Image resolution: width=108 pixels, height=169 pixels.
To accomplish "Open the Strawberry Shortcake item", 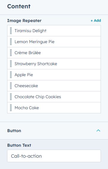I will [x=54, y=64].
